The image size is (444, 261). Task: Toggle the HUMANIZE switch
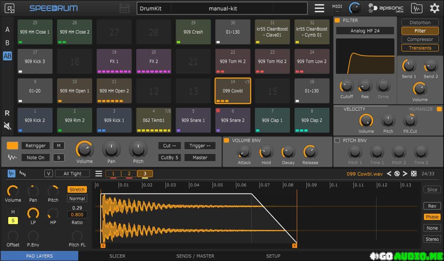click(x=439, y=109)
